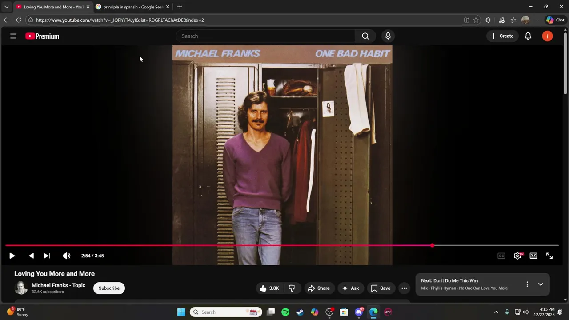
Task: Go back in the browser
Action: point(6,20)
